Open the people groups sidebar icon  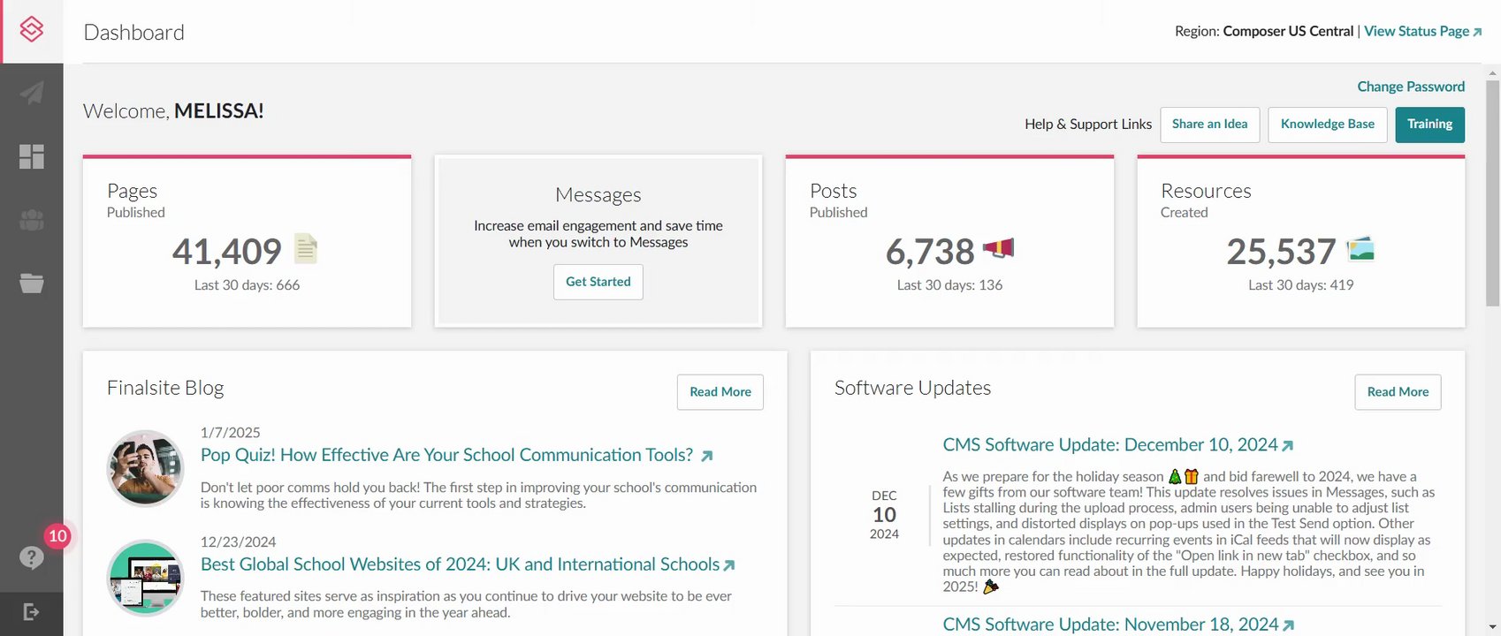click(x=32, y=220)
